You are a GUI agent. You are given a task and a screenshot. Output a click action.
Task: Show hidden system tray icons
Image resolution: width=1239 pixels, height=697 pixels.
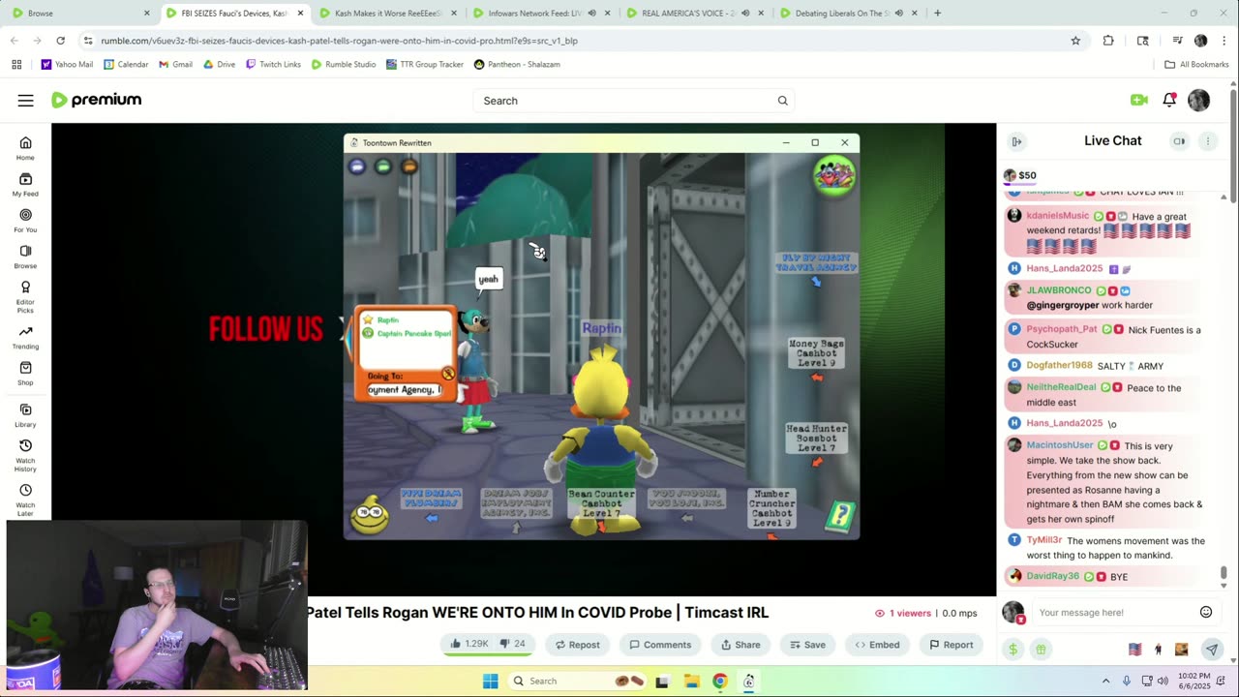[x=1105, y=681]
